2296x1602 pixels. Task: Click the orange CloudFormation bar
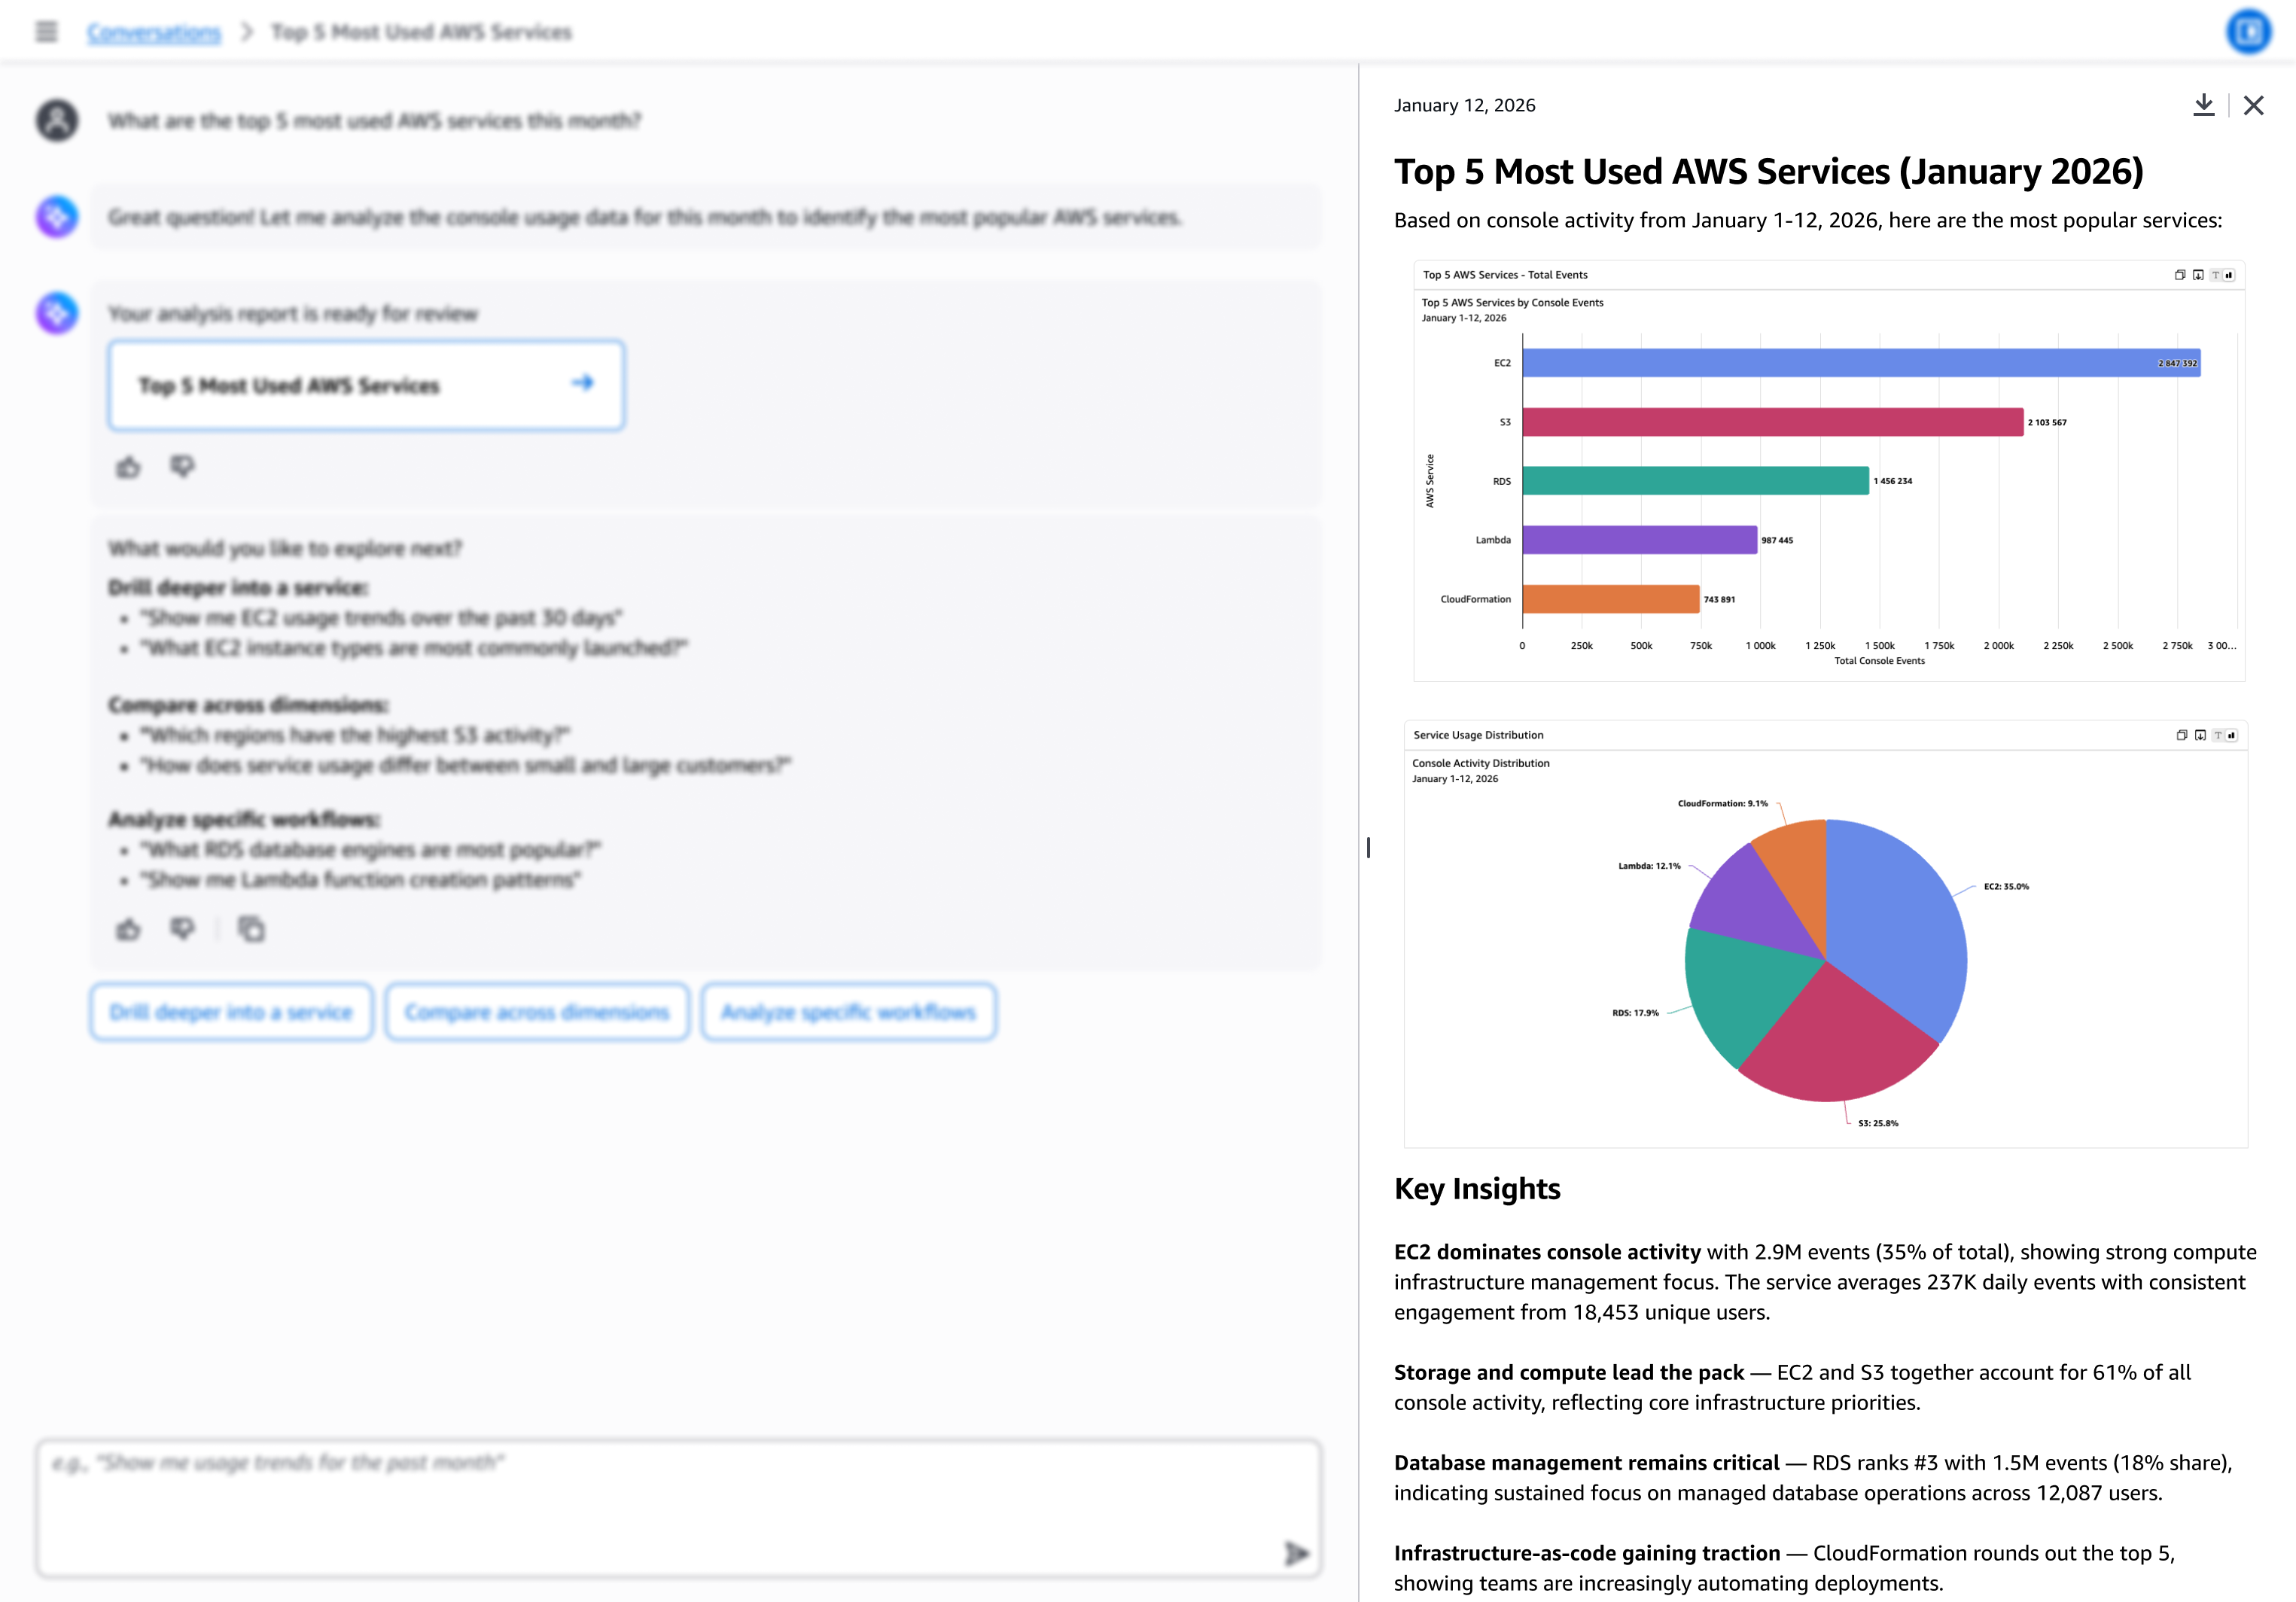[1611, 599]
